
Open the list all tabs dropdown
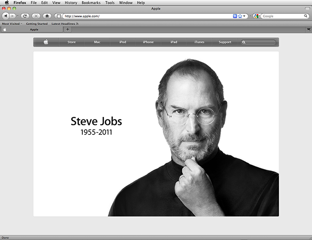click(x=309, y=29)
